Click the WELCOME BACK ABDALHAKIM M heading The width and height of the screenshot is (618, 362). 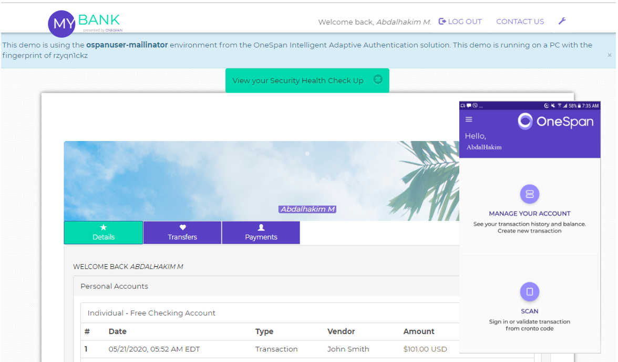coord(128,267)
